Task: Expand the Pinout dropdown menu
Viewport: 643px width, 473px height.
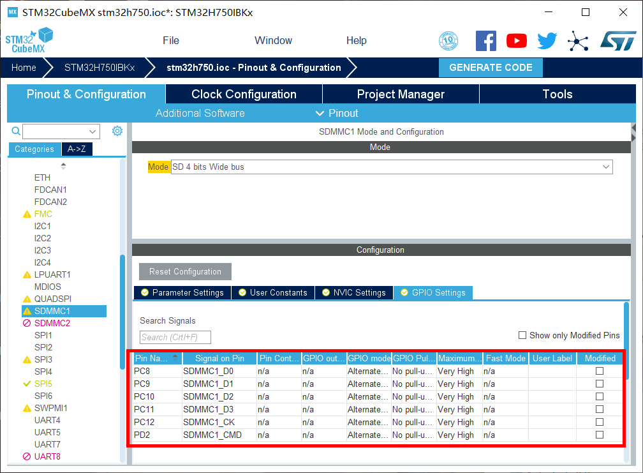Action: pyautogui.click(x=337, y=113)
